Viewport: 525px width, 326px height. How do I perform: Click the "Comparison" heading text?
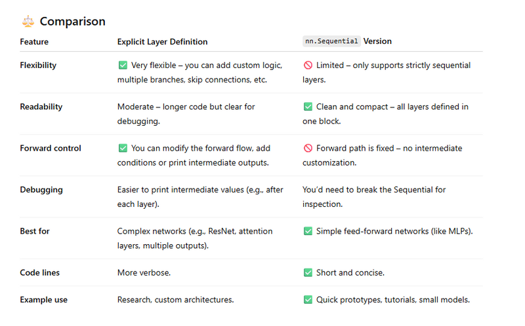72,22
